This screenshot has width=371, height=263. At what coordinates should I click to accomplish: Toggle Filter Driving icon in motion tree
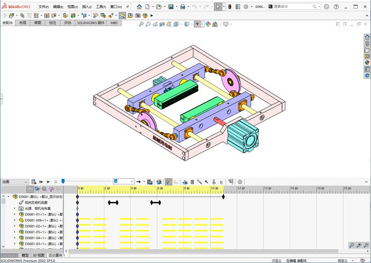(44, 189)
